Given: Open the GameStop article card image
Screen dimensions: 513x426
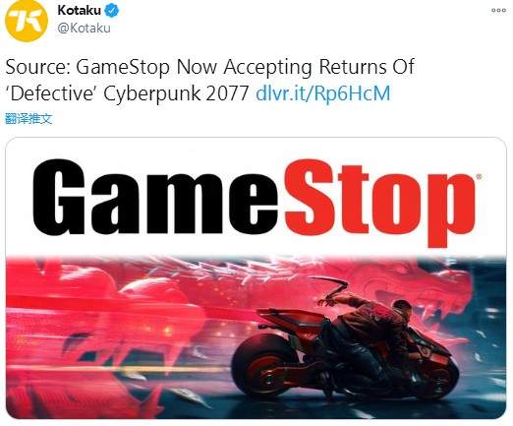Looking at the screenshot, I should 256,278.
